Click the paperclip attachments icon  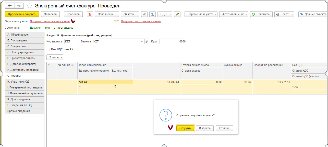[x=144, y=14]
